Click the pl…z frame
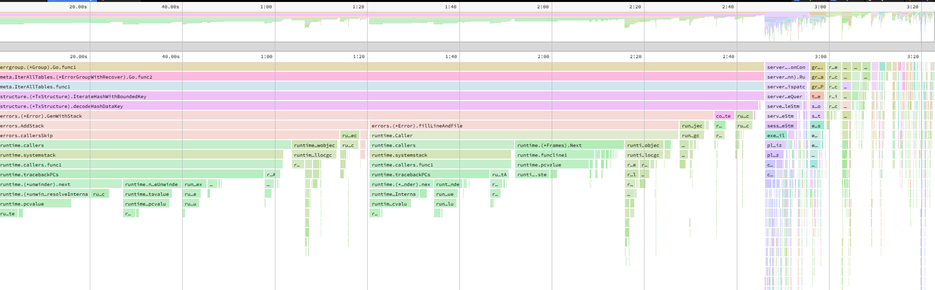935x290 pixels. coord(774,155)
